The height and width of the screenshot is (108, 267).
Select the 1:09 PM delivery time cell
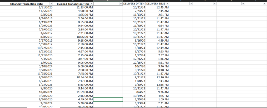point(157,99)
